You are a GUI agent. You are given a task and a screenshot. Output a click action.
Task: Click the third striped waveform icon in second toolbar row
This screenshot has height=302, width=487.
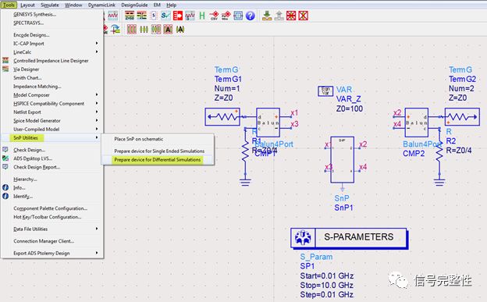(156, 29)
